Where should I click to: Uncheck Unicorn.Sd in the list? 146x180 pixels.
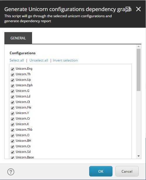13,152
